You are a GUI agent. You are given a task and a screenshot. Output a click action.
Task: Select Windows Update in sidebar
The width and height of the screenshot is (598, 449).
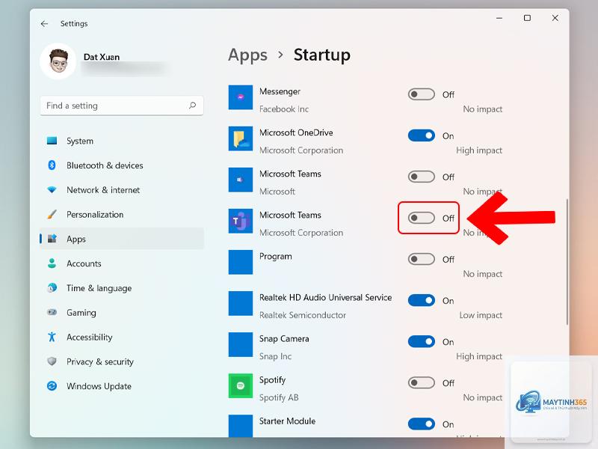pos(122,385)
